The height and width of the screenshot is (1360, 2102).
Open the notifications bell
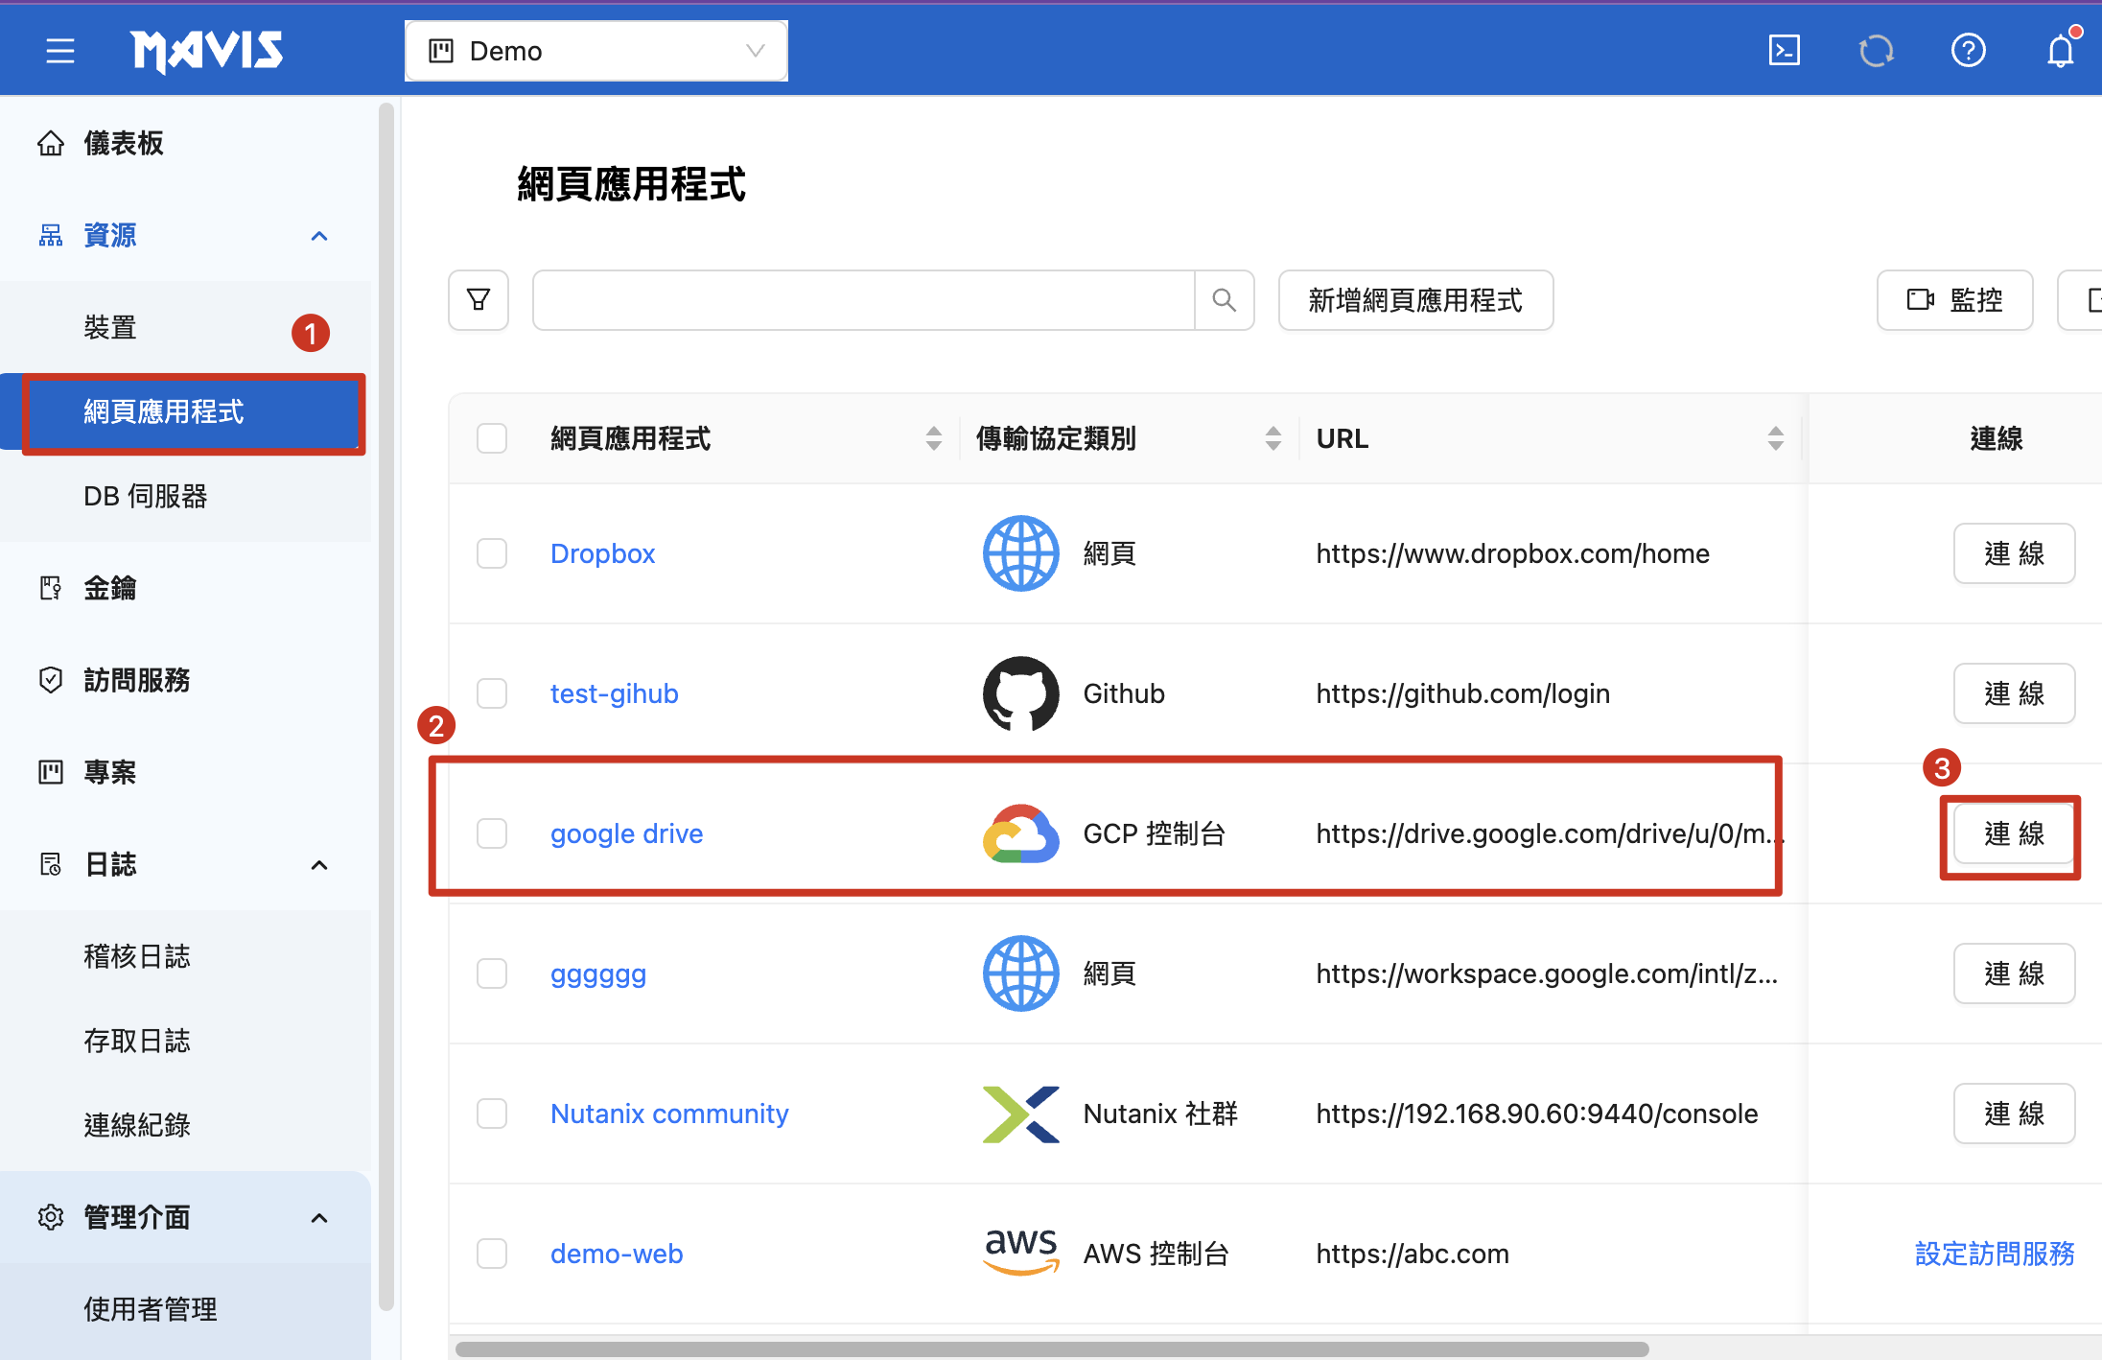pos(2060,51)
